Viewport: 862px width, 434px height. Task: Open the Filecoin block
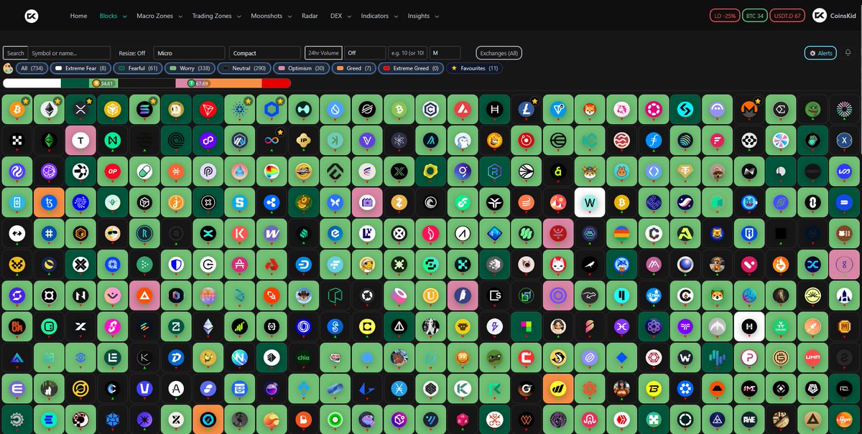(653, 141)
